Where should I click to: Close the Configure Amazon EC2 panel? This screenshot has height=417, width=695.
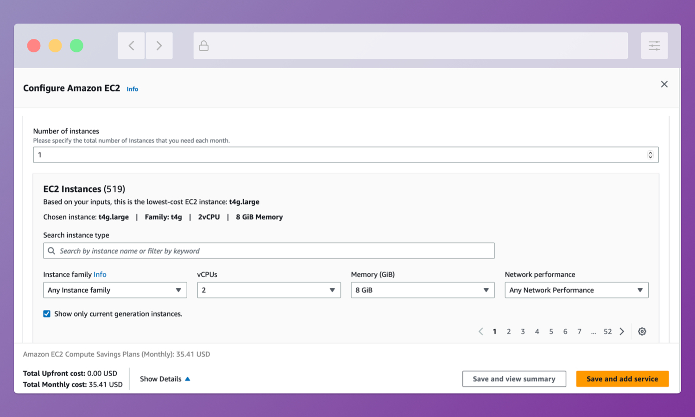[x=664, y=84]
